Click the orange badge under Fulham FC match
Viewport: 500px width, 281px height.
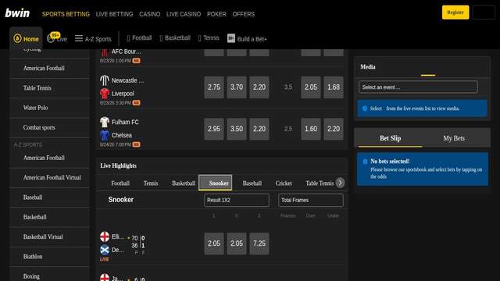click(x=136, y=144)
